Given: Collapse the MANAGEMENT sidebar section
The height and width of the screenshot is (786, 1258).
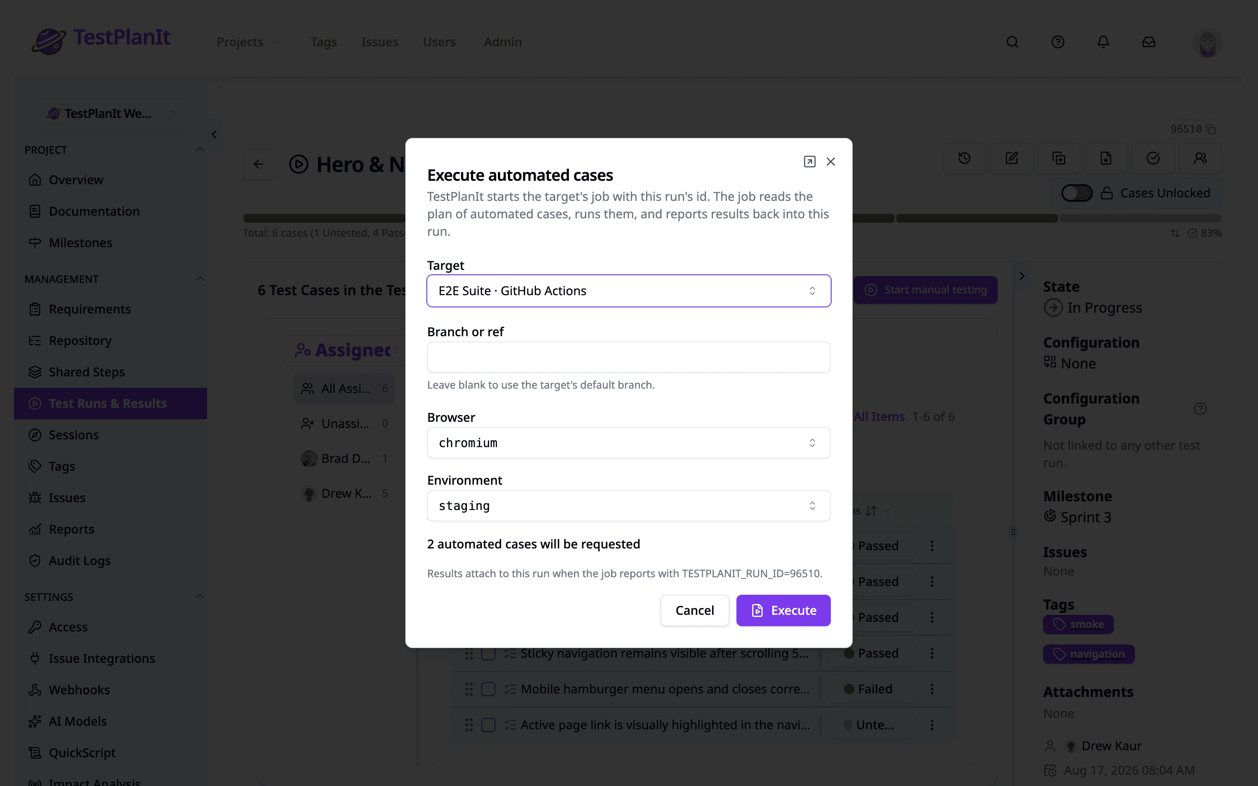Looking at the screenshot, I should pos(200,279).
